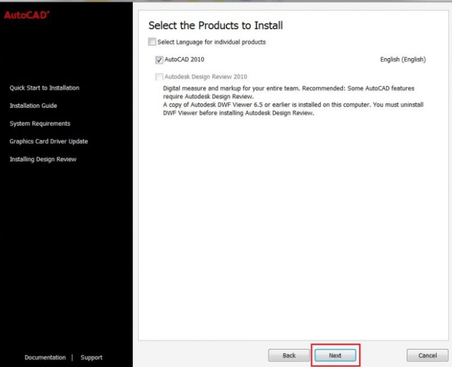This screenshot has width=452, height=367.
Task: Click the Next button
Action: pyautogui.click(x=335, y=355)
